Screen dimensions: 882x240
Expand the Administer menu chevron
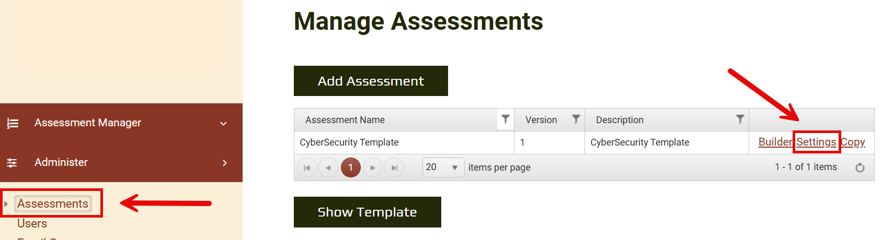click(x=224, y=163)
